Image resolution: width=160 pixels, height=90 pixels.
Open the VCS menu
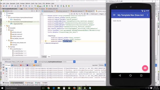43,3
